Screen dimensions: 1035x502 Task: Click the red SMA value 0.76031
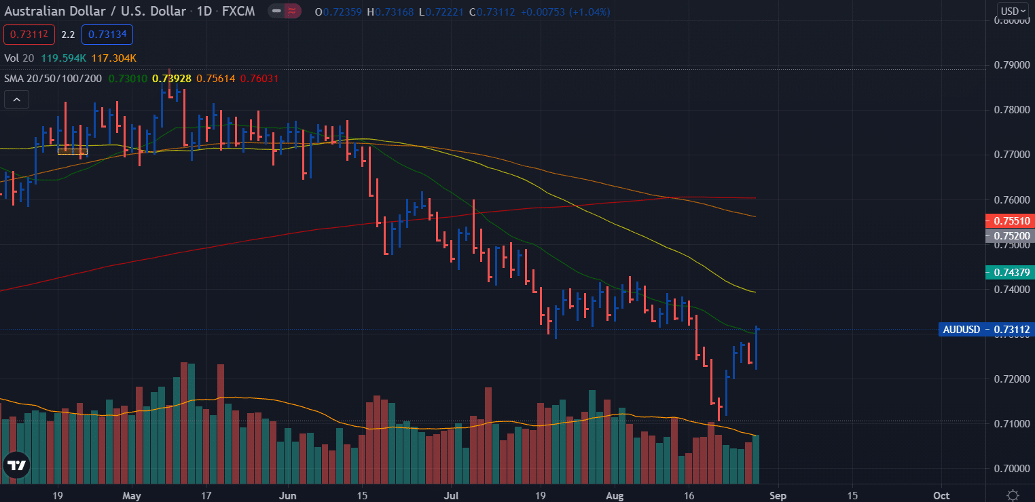point(259,78)
